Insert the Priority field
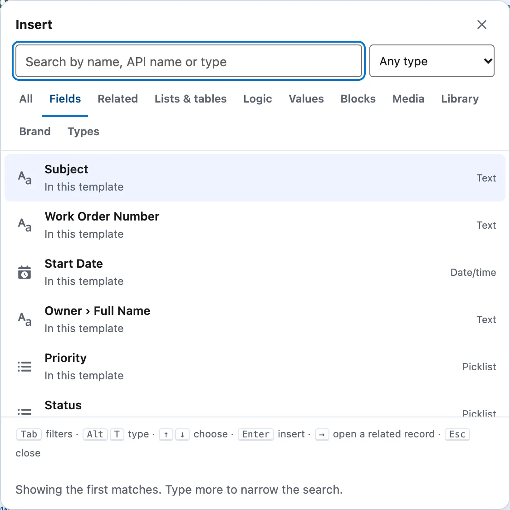The height and width of the screenshot is (510, 510). point(255,367)
